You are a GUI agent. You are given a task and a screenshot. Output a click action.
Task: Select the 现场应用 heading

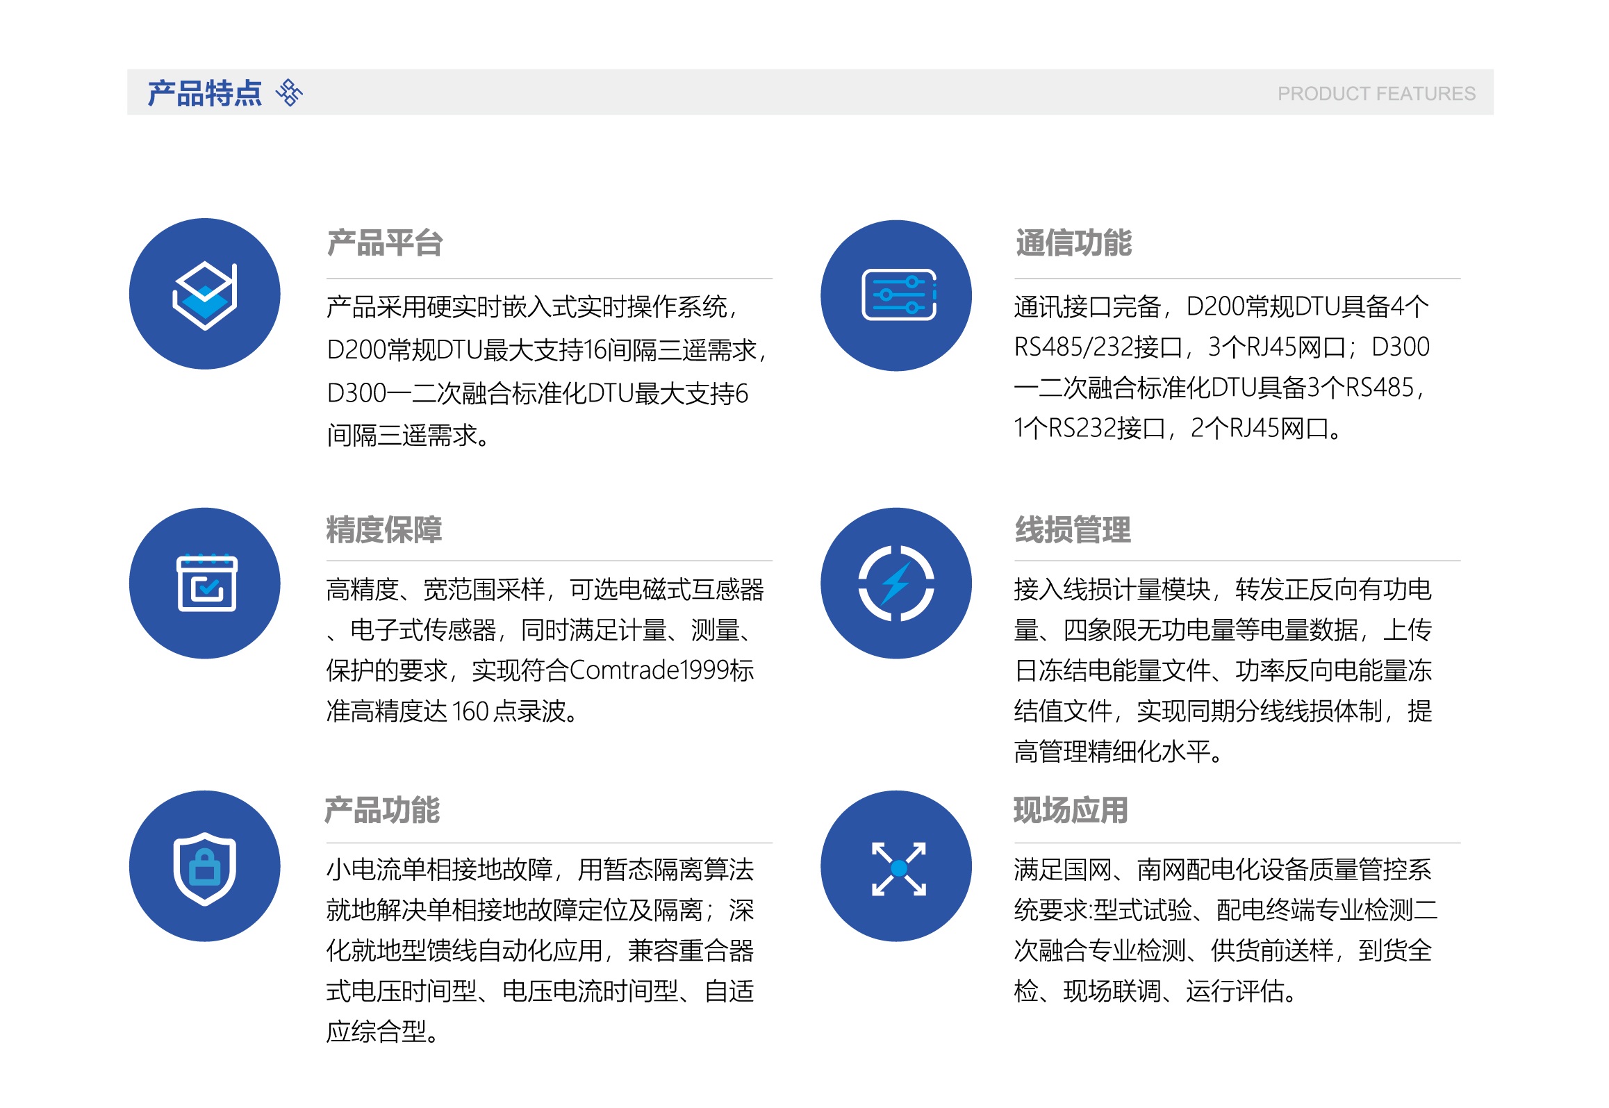[1070, 810]
